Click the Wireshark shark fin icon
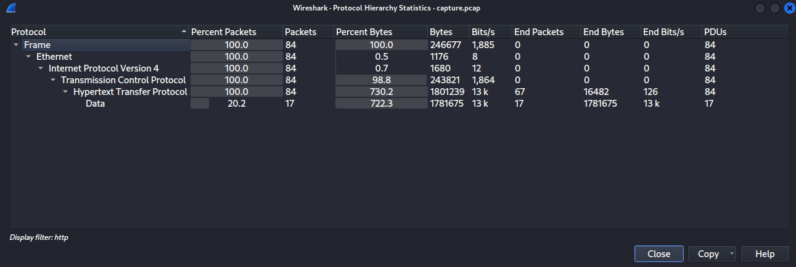Screen dimensions: 796x267 tap(11, 8)
